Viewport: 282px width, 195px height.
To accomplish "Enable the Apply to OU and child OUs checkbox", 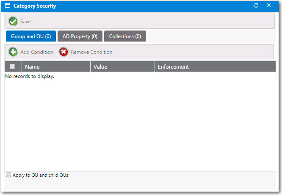I will (8, 175).
